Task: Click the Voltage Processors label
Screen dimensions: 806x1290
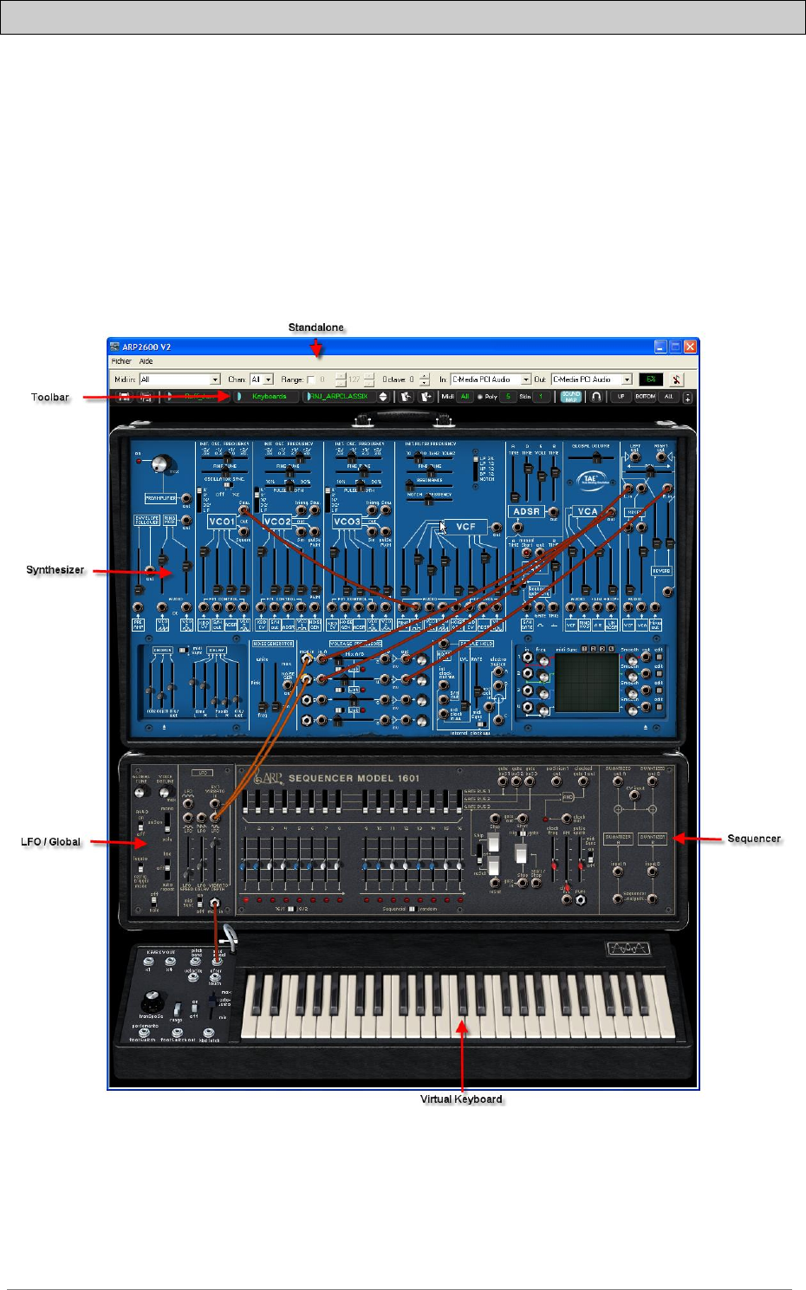Action: [x=355, y=644]
